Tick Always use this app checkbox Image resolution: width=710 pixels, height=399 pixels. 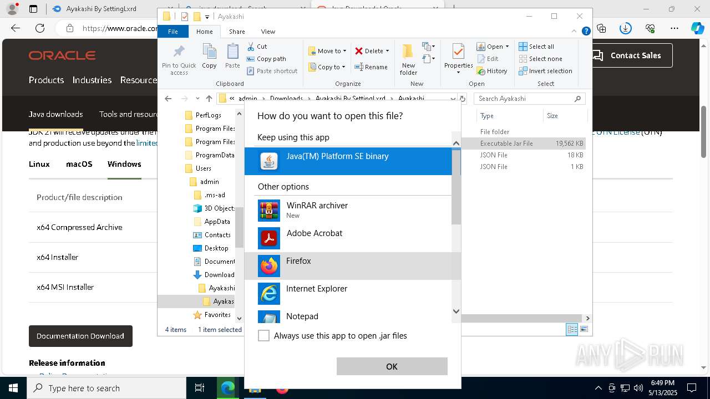264,336
